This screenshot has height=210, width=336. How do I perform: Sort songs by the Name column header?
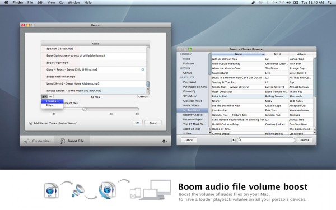[238, 54]
